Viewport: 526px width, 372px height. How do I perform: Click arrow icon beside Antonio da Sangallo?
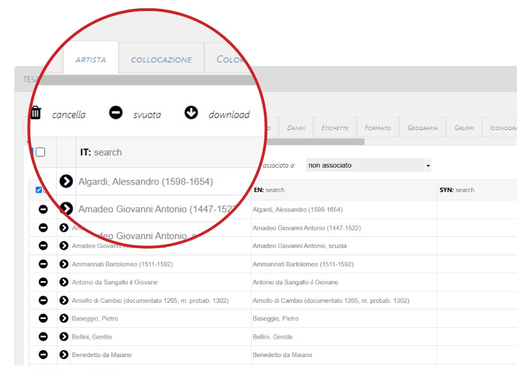[64, 282]
